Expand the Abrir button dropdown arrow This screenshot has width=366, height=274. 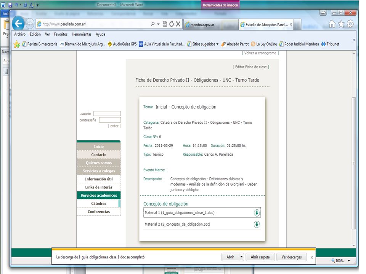[x=241, y=257]
